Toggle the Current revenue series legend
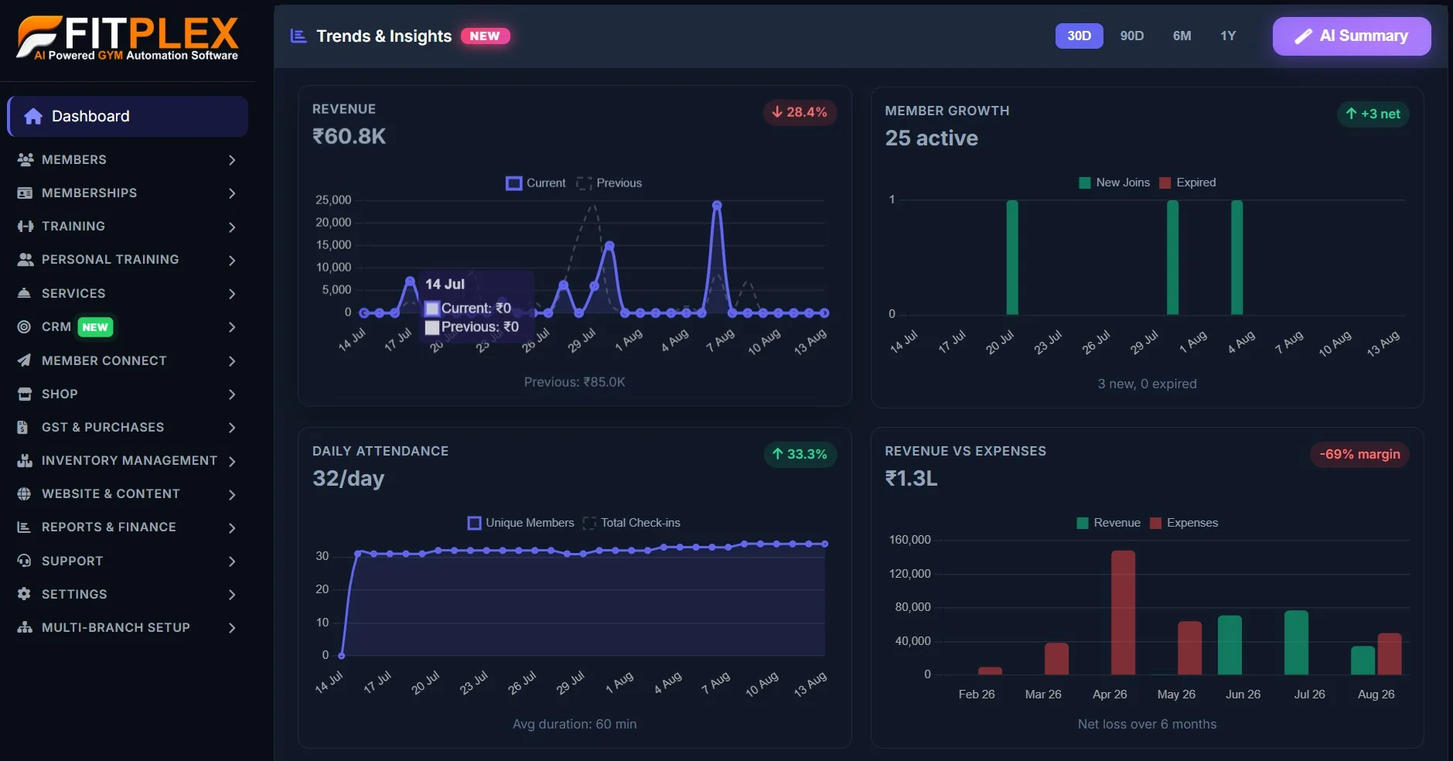 [x=536, y=183]
